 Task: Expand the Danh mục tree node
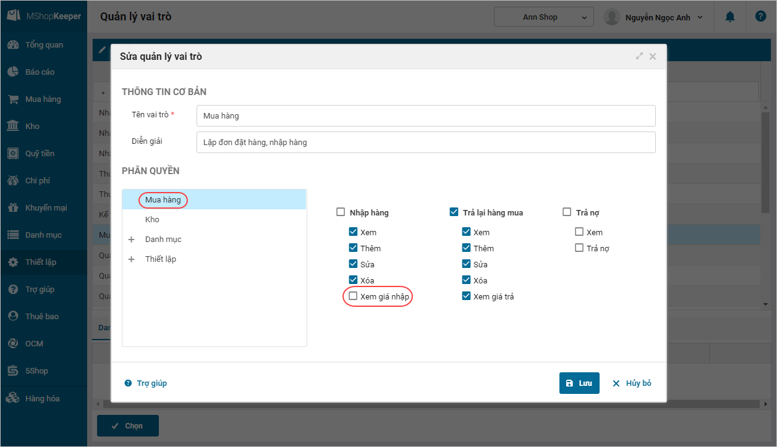(131, 240)
